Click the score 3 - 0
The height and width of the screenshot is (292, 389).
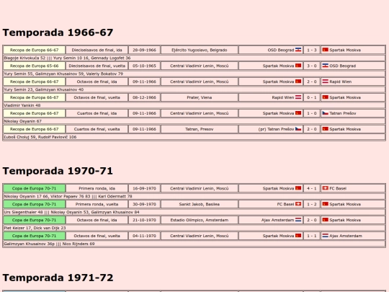coord(312,66)
